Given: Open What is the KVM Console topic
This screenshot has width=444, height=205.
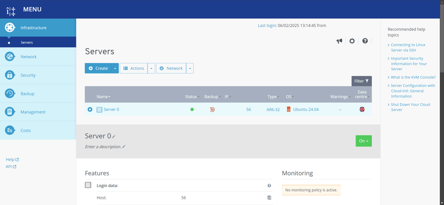Looking at the screenshot, I should pos(413,77).
